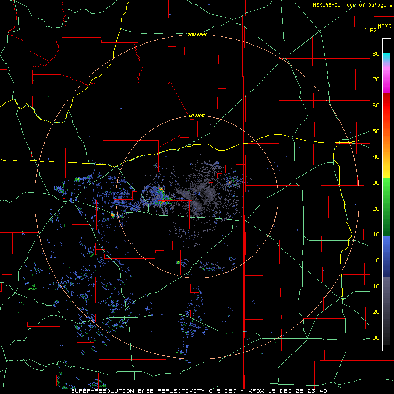Screen dimensions: 394x394
Task: Click the 40 value on dBZ scale
Action: click(x=376, y=157)
